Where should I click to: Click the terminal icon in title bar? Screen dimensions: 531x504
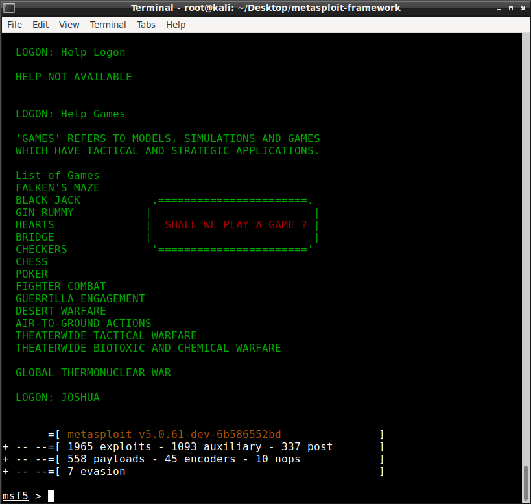coord(9,8)
